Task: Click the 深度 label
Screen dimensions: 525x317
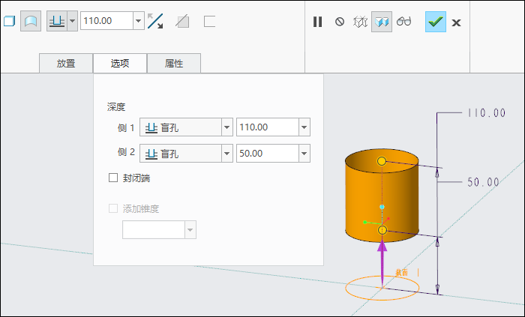Action: (116, 107)
